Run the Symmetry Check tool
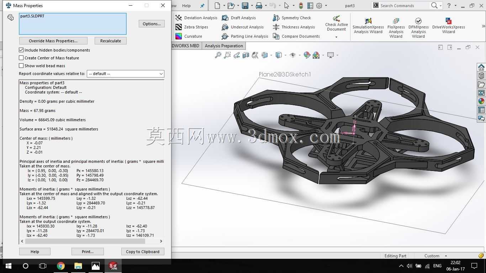This screenshot has height=273, width=486. click(292, 18)
